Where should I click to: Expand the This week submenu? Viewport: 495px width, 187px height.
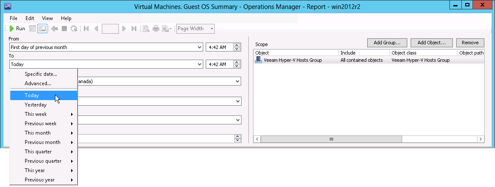43,114
